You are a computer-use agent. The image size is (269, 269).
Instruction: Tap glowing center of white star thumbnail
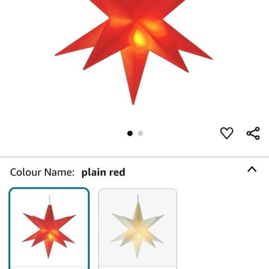pyautogui.click(x=138, y=236)
